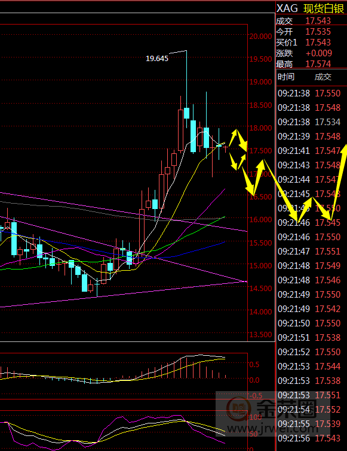Select the tick priced 17.534
Image resolution: width=347 pixels, height=451 pixels.
point(309,122)
